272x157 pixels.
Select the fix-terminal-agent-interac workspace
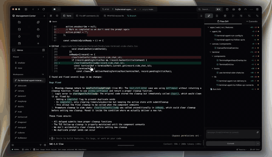pyautogui.click(x=29, y=80)
